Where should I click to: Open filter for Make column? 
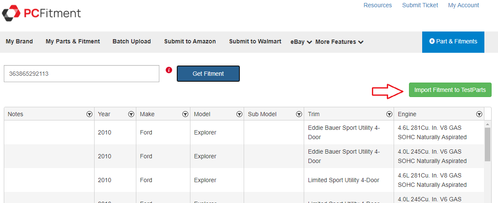pos(185,114)
